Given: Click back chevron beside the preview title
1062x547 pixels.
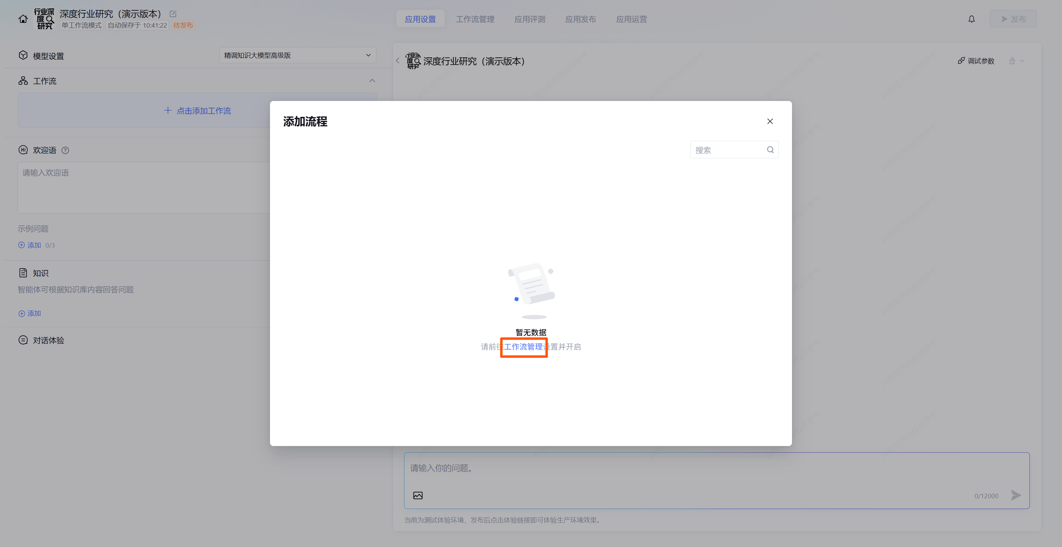Looking at the screenshot, I should (398, 61).
